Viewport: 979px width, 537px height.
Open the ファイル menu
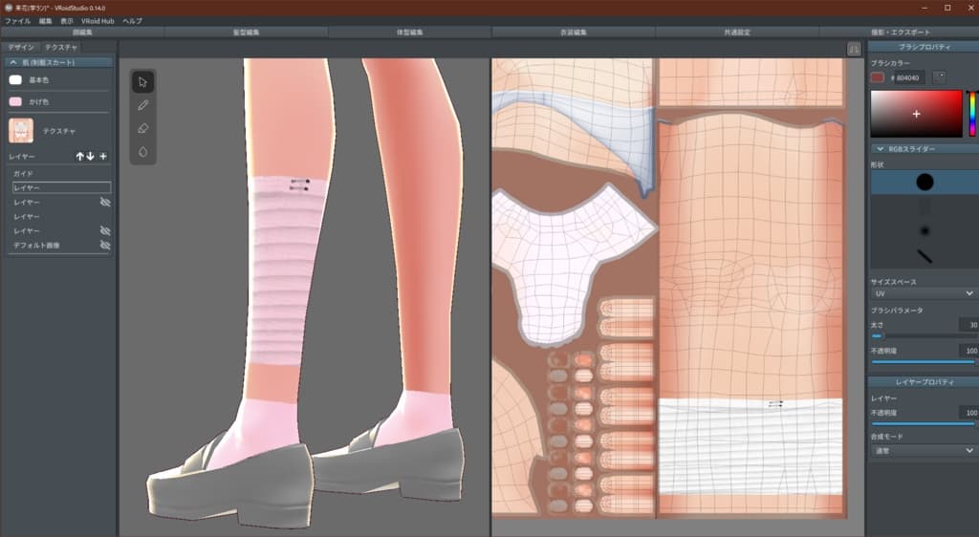point(17,20)
